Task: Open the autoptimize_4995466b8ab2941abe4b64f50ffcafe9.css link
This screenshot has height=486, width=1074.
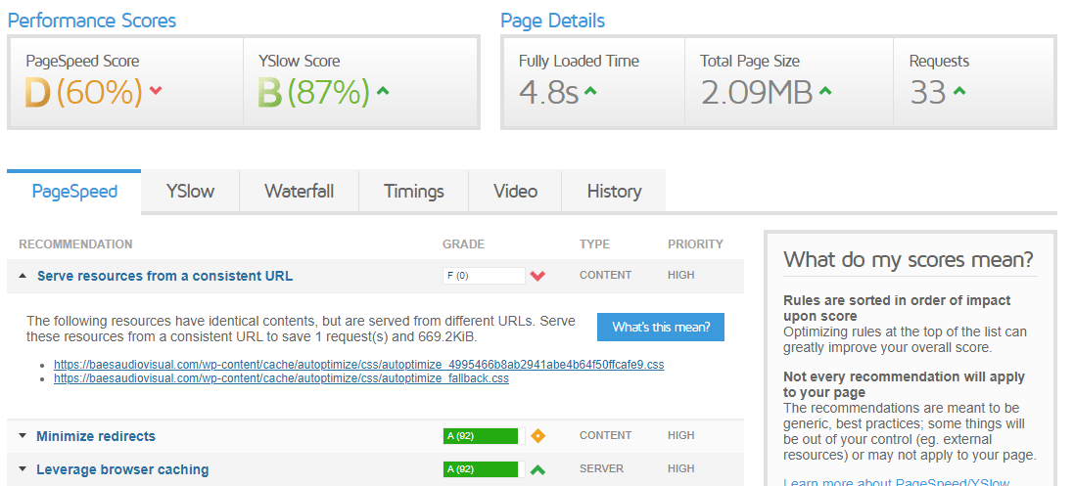Action: tap(359, 364)
